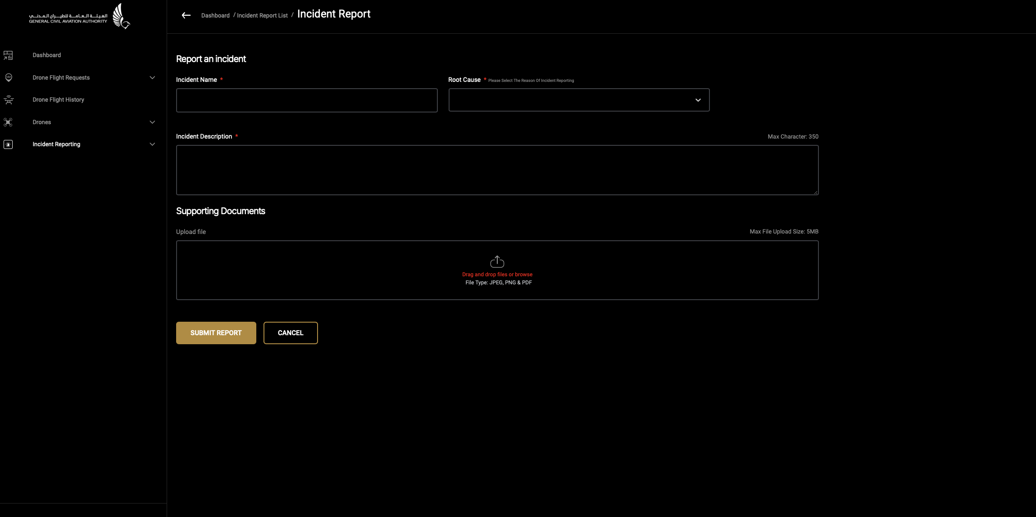Expand Drone Flight Requests chevron
The width and height of the screenshot is (1036, 517).
[152, 77]
